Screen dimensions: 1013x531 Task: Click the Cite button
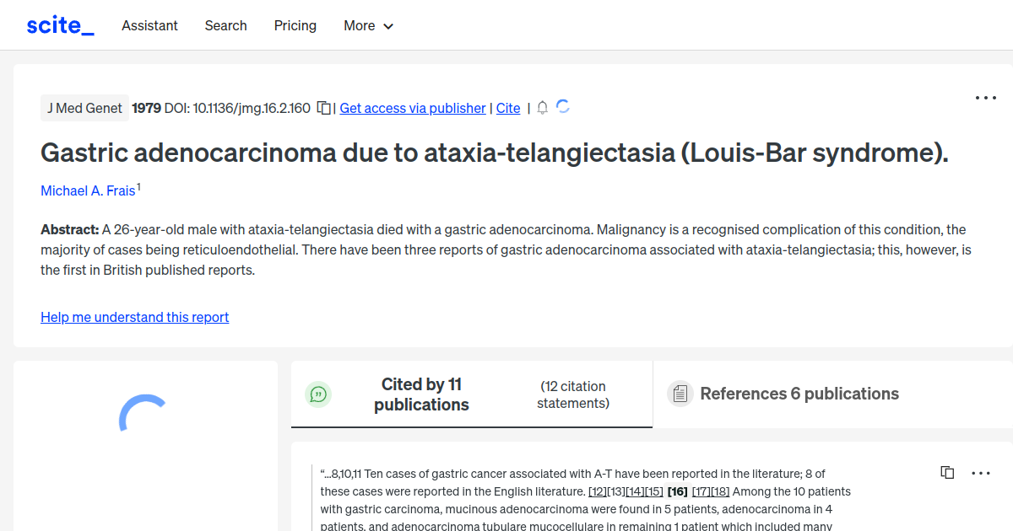click(507, 108)
